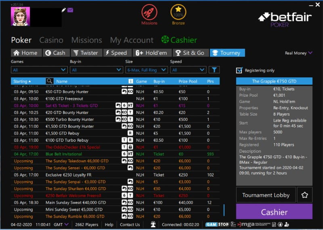Expand the Games filter dropdown
The image size is (323, 230).
point(39,70)
